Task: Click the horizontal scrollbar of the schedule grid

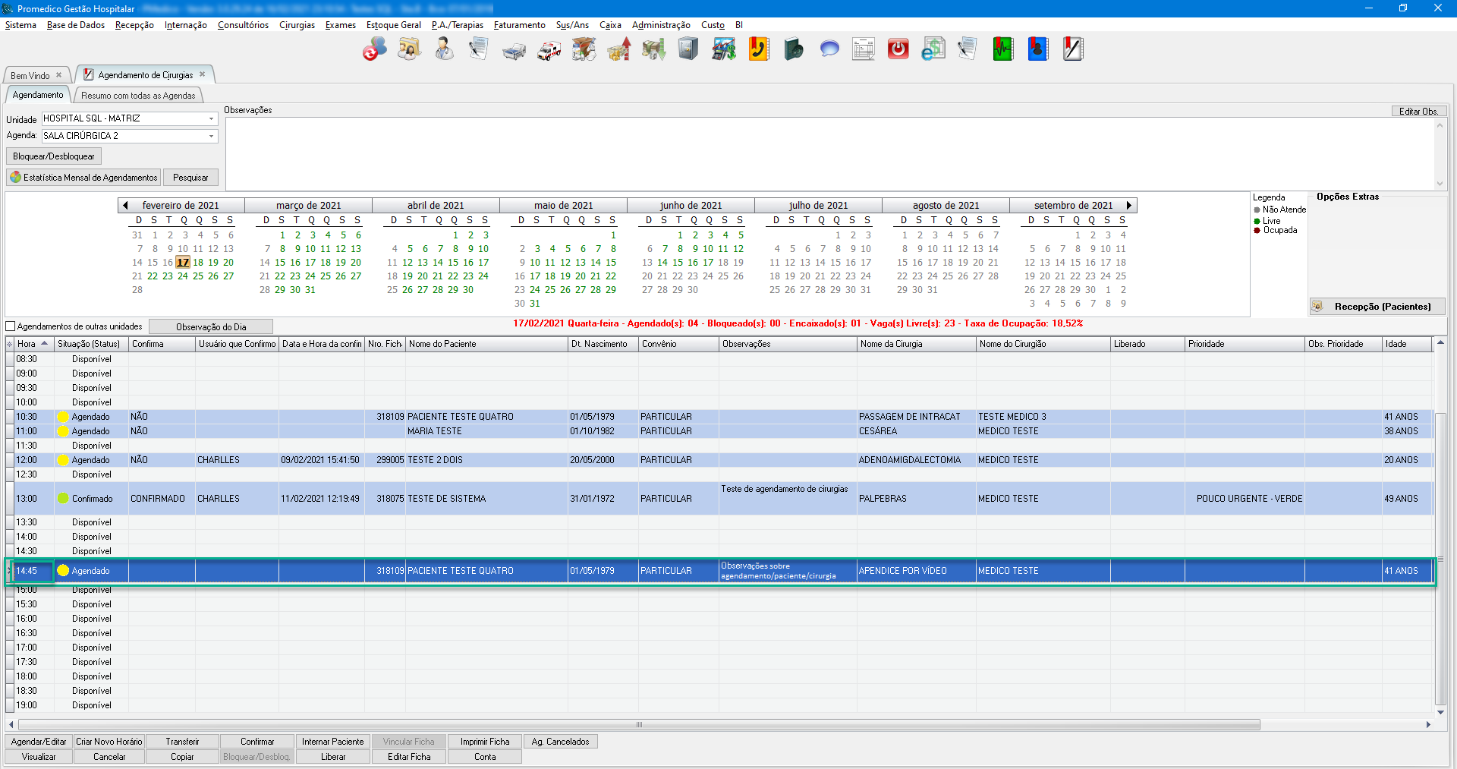Action: pyautogui.click(x=639, y=724)
